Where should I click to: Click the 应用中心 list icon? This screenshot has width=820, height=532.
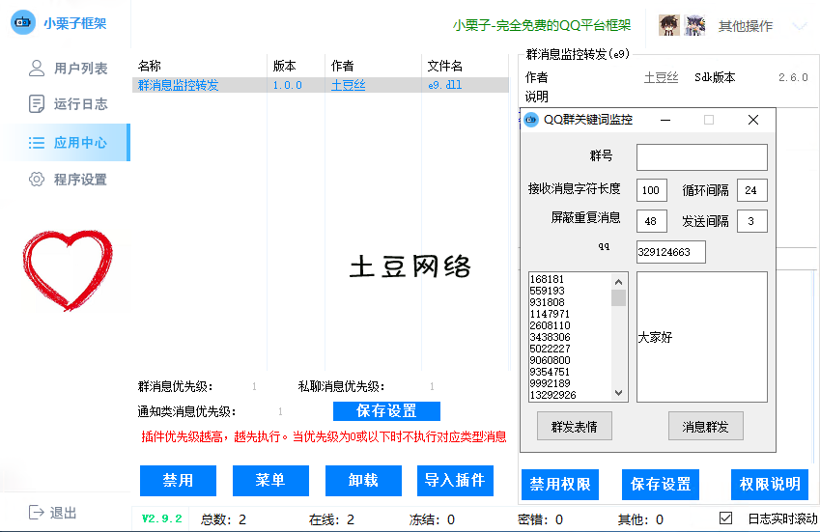pyautogui.click(x=37, y=142)
